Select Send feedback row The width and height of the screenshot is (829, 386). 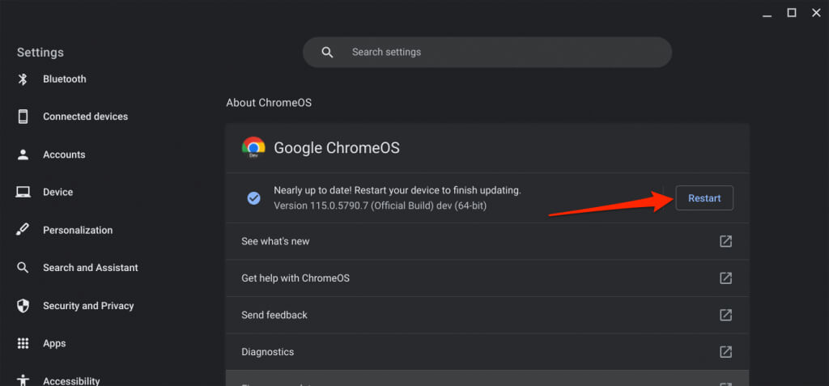point(487,315)
